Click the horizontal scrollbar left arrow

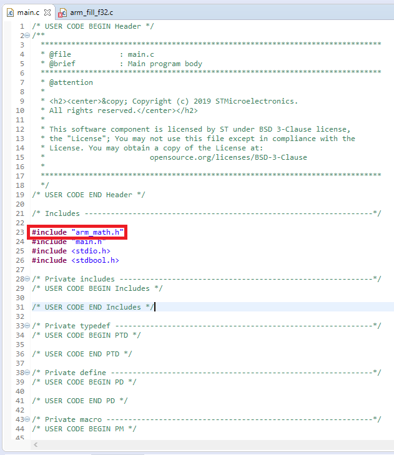pyautogui.click(x=36, y=444)
